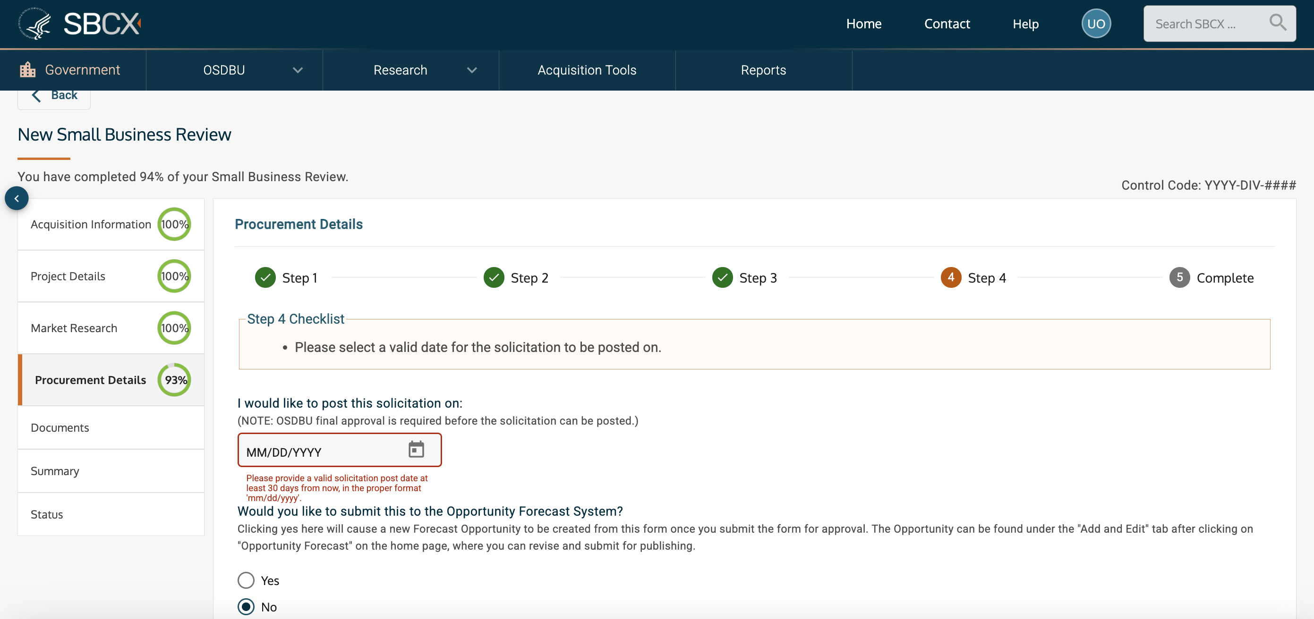Click the Complete step 5 indicator
1314x619 pixels.
point(1179,278)
